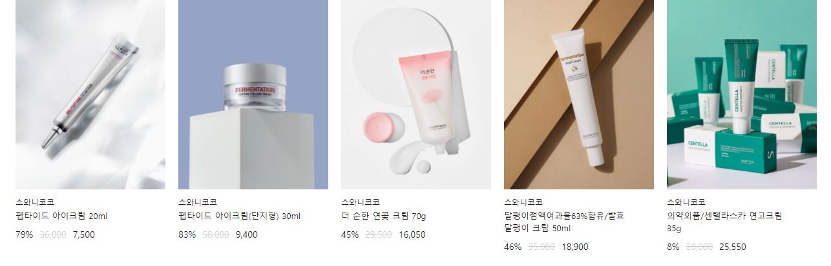Viewport: 831px width, 266px height.
Task: Click 스와니코코 brand above the snail cream
Action: (523, 202)
